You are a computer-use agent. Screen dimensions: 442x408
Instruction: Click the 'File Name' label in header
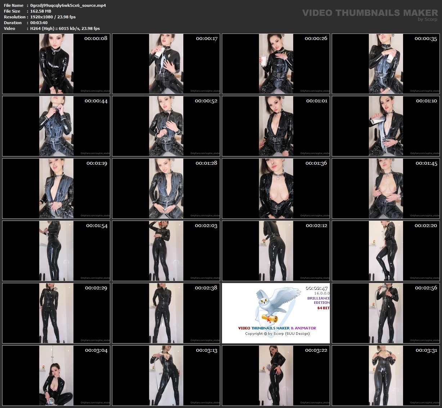tap(14, 5)
